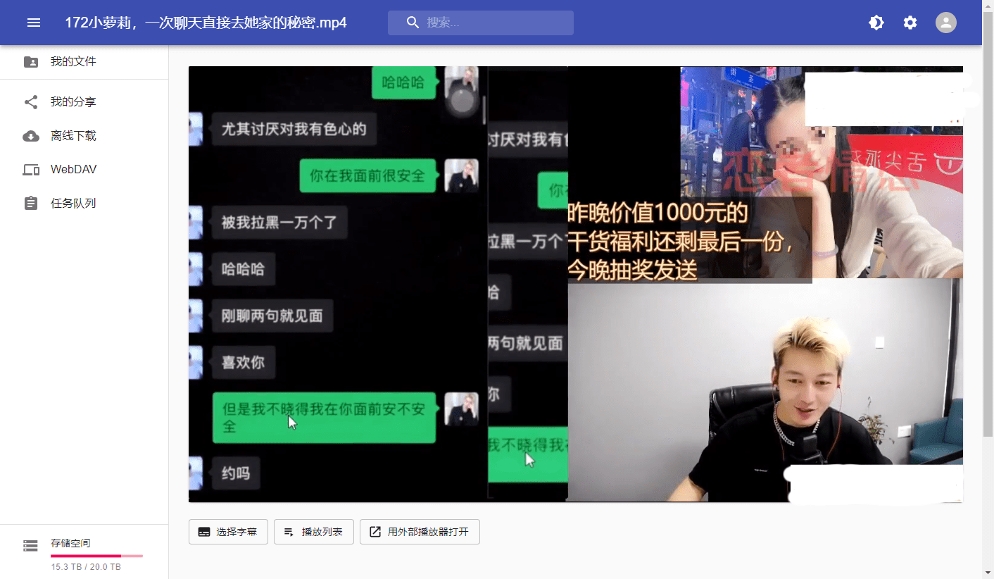Go to 我的文件 in sidebar
The height and width of the screenshot is (579, 994).
pos(73,62)
